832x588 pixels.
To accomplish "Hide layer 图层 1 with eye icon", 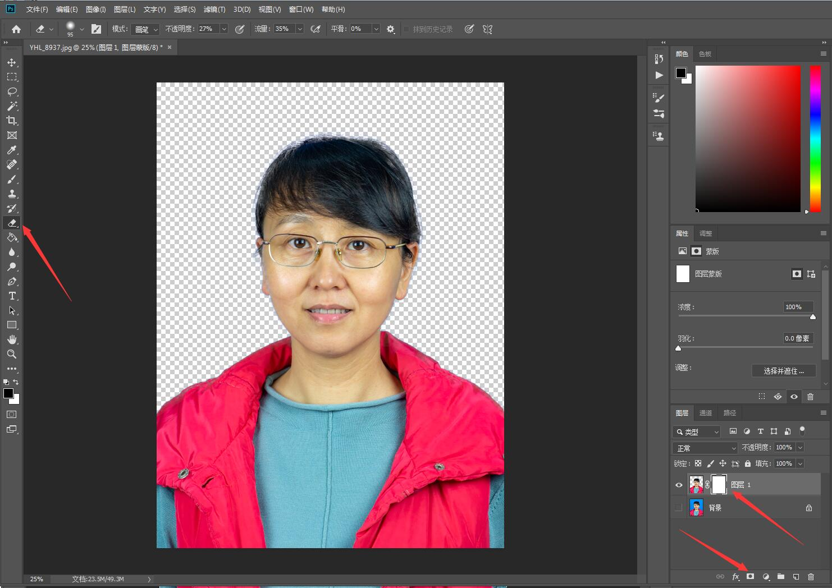I will click(x=679, y=485).
